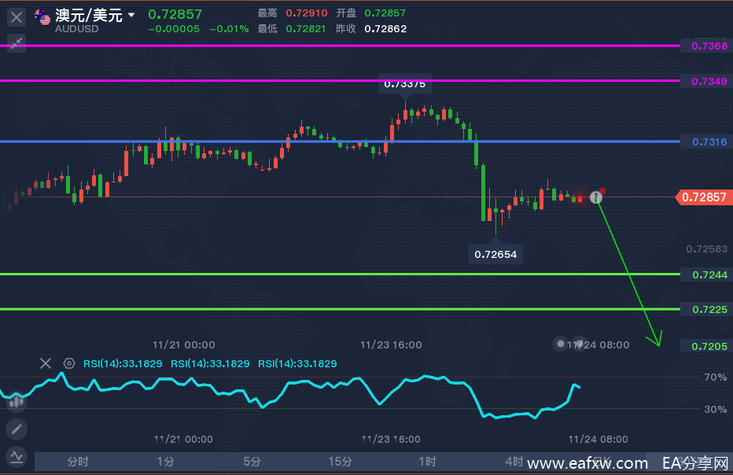Select the pencil drawing tool
This screenshot has width=733, height=475.
(x=16, y=429)
